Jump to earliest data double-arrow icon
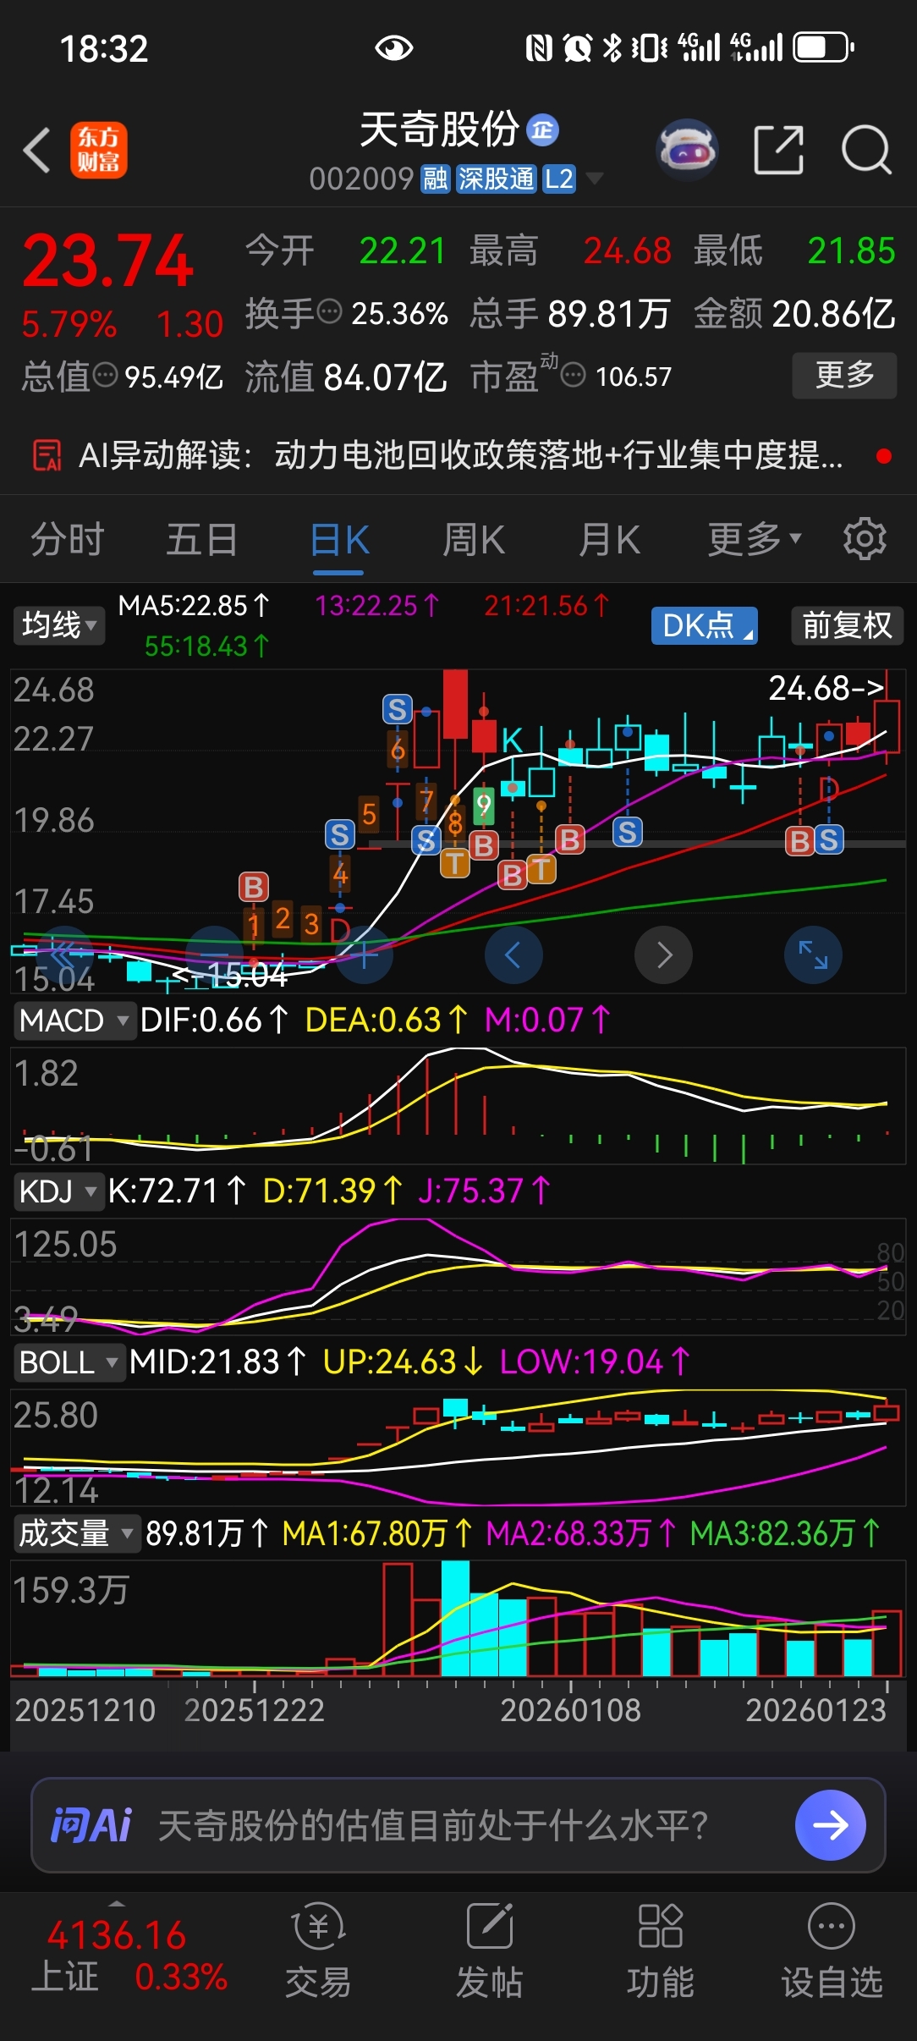Image resolution: width=917 pixels, height=2041 pixels. point(64,954)
